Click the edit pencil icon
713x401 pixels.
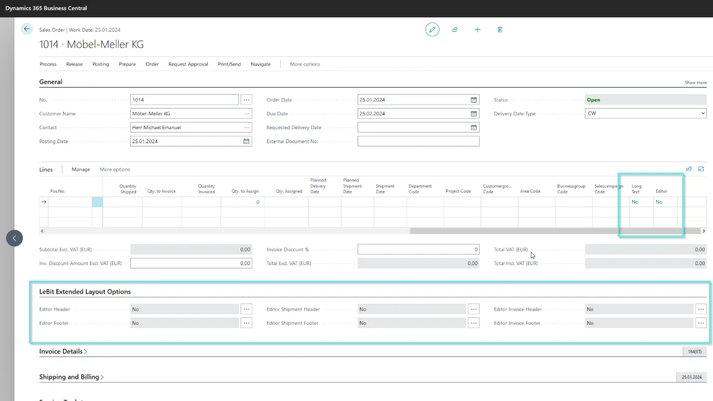click(432, 30)
